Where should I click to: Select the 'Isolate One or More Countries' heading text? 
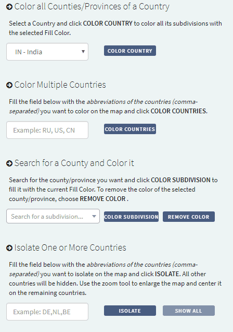pyautogui.click(x=70, y=247)
